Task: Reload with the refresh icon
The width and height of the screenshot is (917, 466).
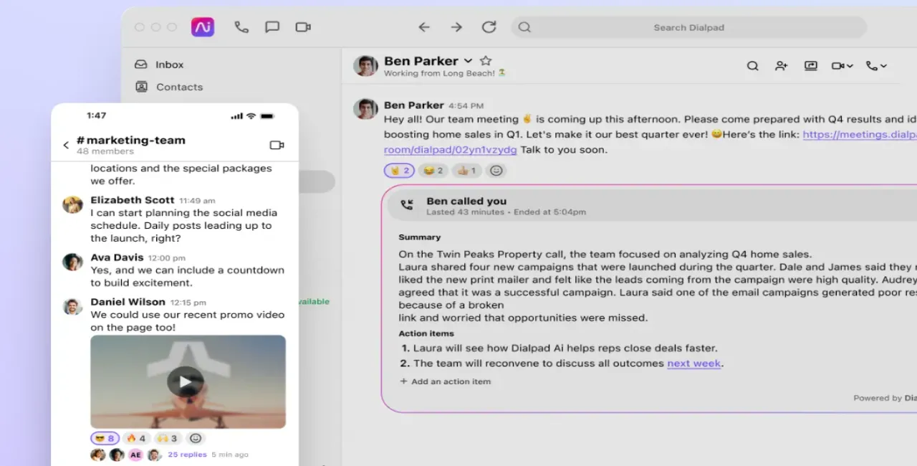Action: click(x=489, y=27)
